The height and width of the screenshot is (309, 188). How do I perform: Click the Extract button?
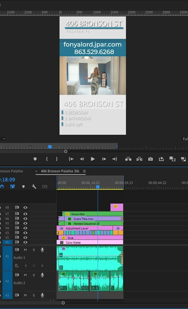(x=139, y=159)
